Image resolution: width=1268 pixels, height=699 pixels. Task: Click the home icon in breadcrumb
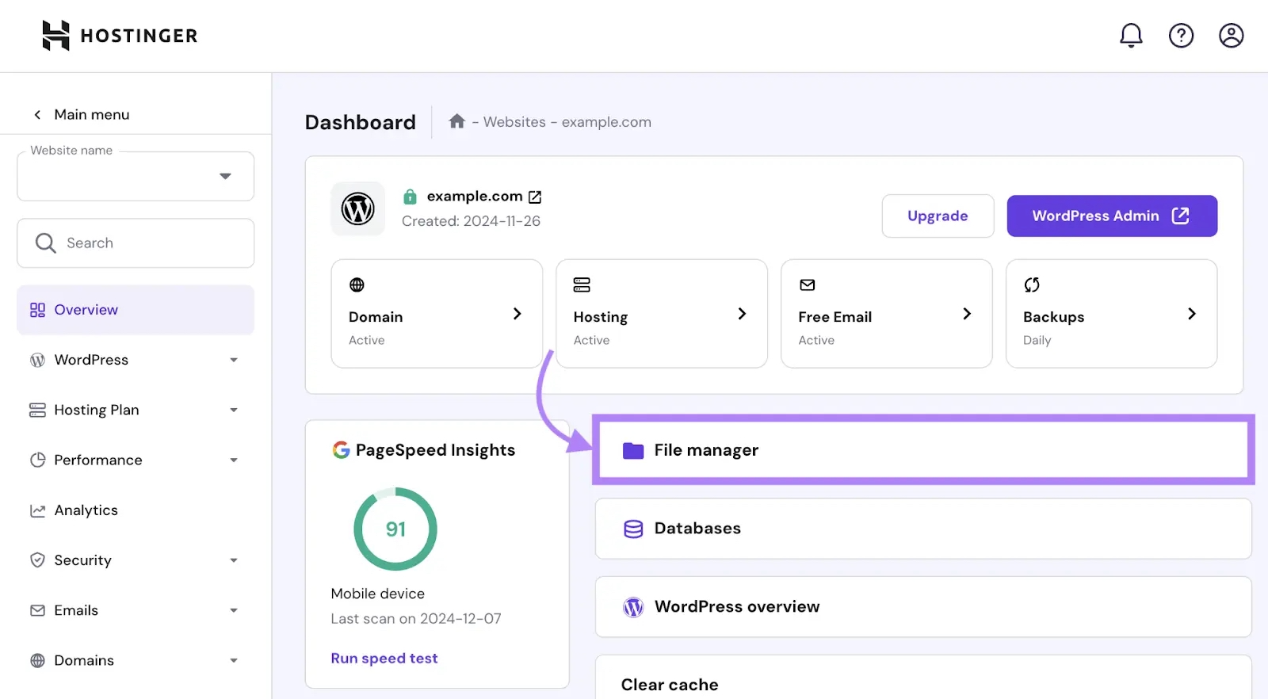456,121
